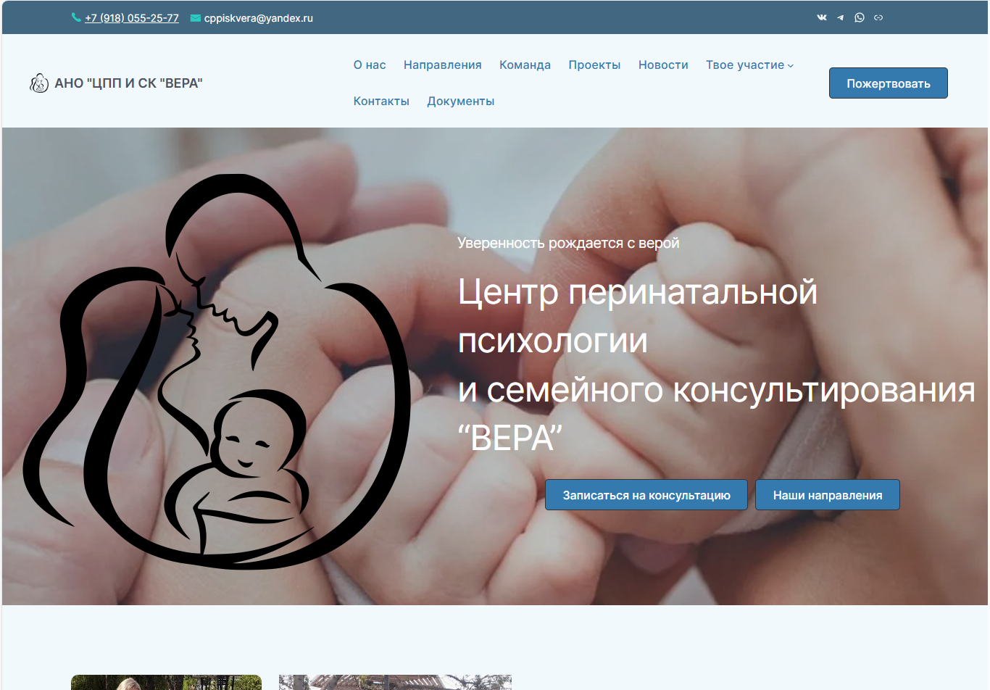
Task: Open the Проекты menu item
Action: (x=594, y=65)
